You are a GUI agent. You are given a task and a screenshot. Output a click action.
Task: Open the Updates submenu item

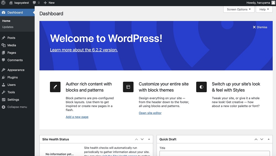[x=8, y=27]
